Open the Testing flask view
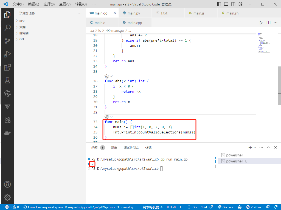 [7, 80]
